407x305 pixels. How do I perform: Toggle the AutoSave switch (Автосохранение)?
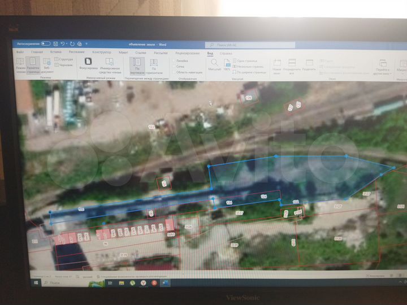point(46,43)
